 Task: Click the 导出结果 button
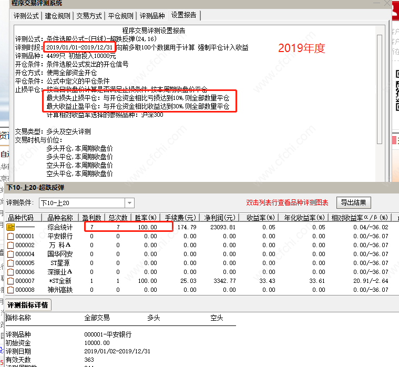click(353, 202)
